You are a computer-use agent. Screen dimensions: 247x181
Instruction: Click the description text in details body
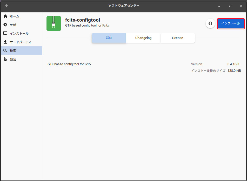[x=69, y=64]
